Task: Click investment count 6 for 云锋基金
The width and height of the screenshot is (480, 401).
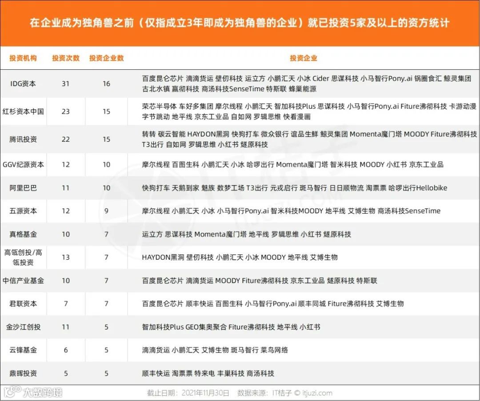Action: tap(65, 350)
